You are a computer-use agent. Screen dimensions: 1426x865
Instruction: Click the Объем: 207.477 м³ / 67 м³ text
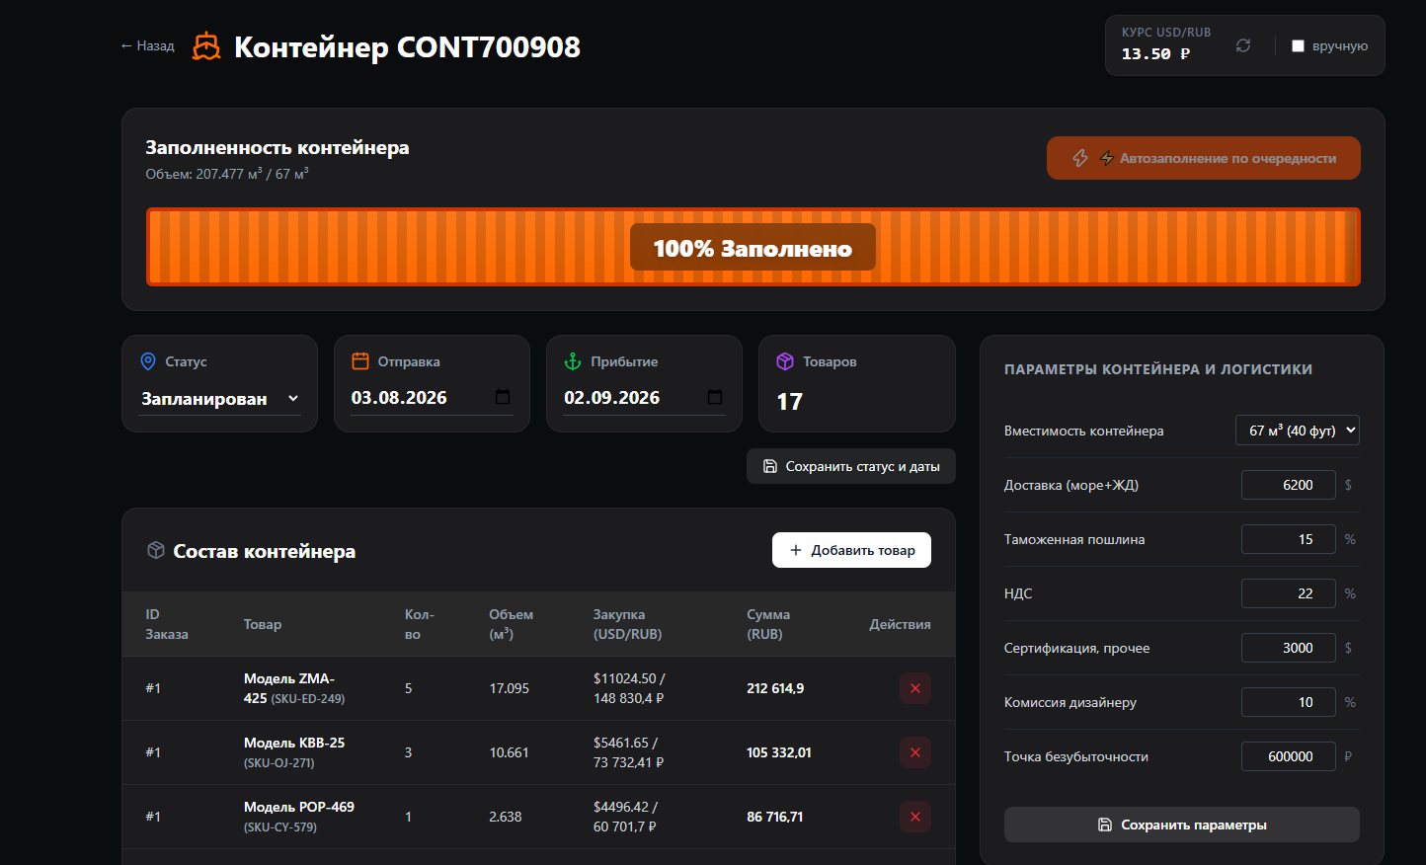click(x=227, y=174)
